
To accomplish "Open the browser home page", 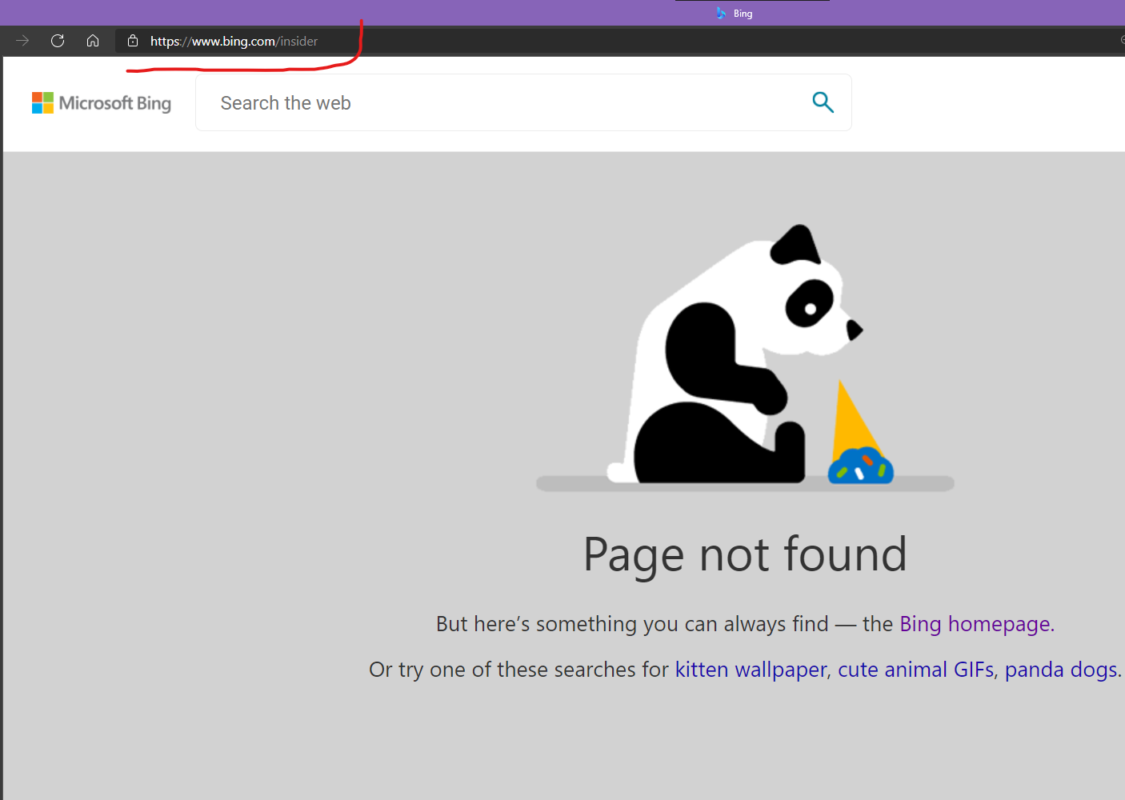I will pos(93,41).
